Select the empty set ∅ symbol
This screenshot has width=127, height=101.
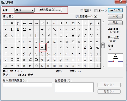click(73, 23)
